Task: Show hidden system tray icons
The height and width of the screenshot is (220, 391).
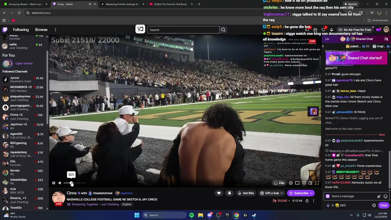Action: click(351, 215)
